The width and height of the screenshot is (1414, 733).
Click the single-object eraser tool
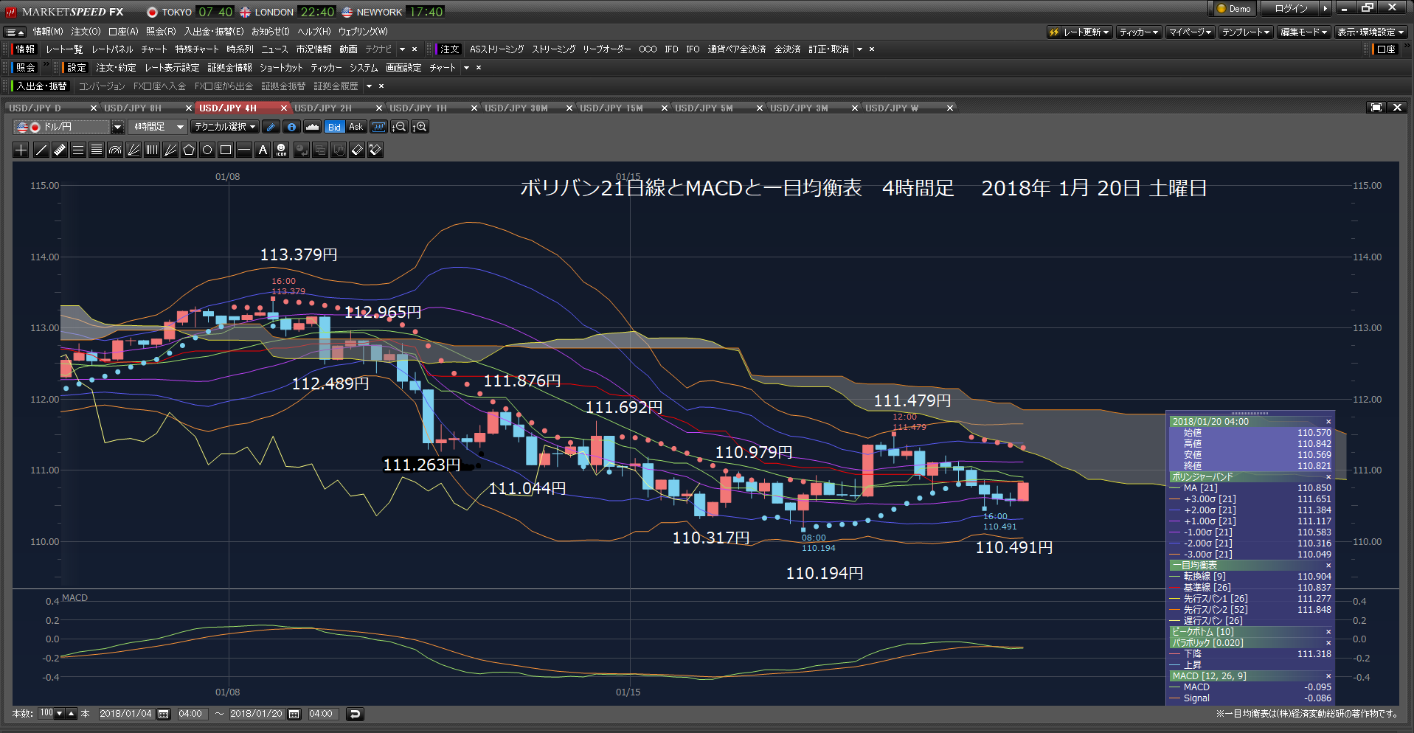(357, 150)
